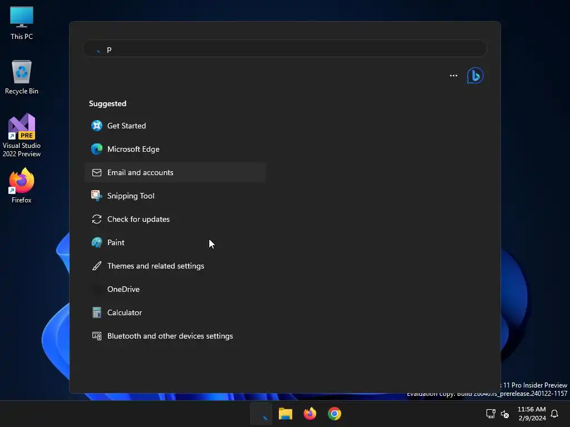570x427 pixels.
Task: Click the Get Started app icon
Action: tap(97, 126)
